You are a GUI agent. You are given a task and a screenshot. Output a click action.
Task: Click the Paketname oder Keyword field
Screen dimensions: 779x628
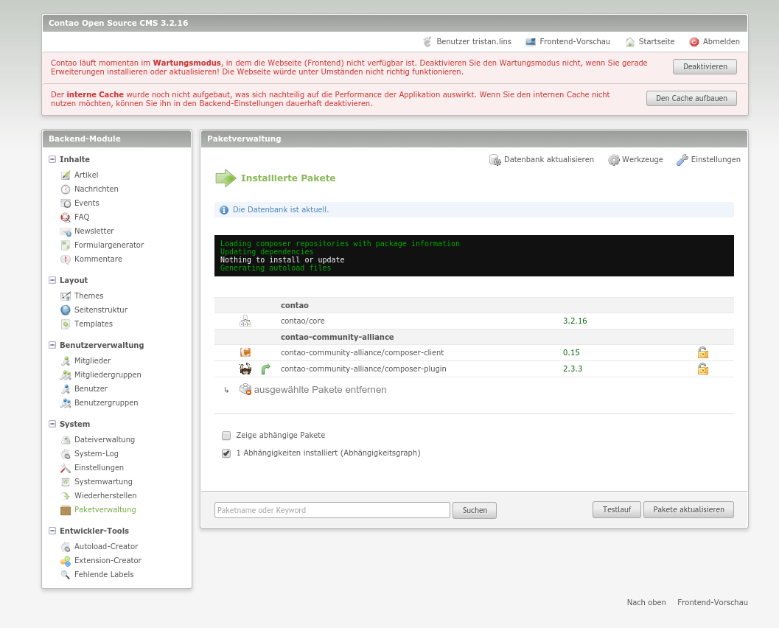pos(332,510)
